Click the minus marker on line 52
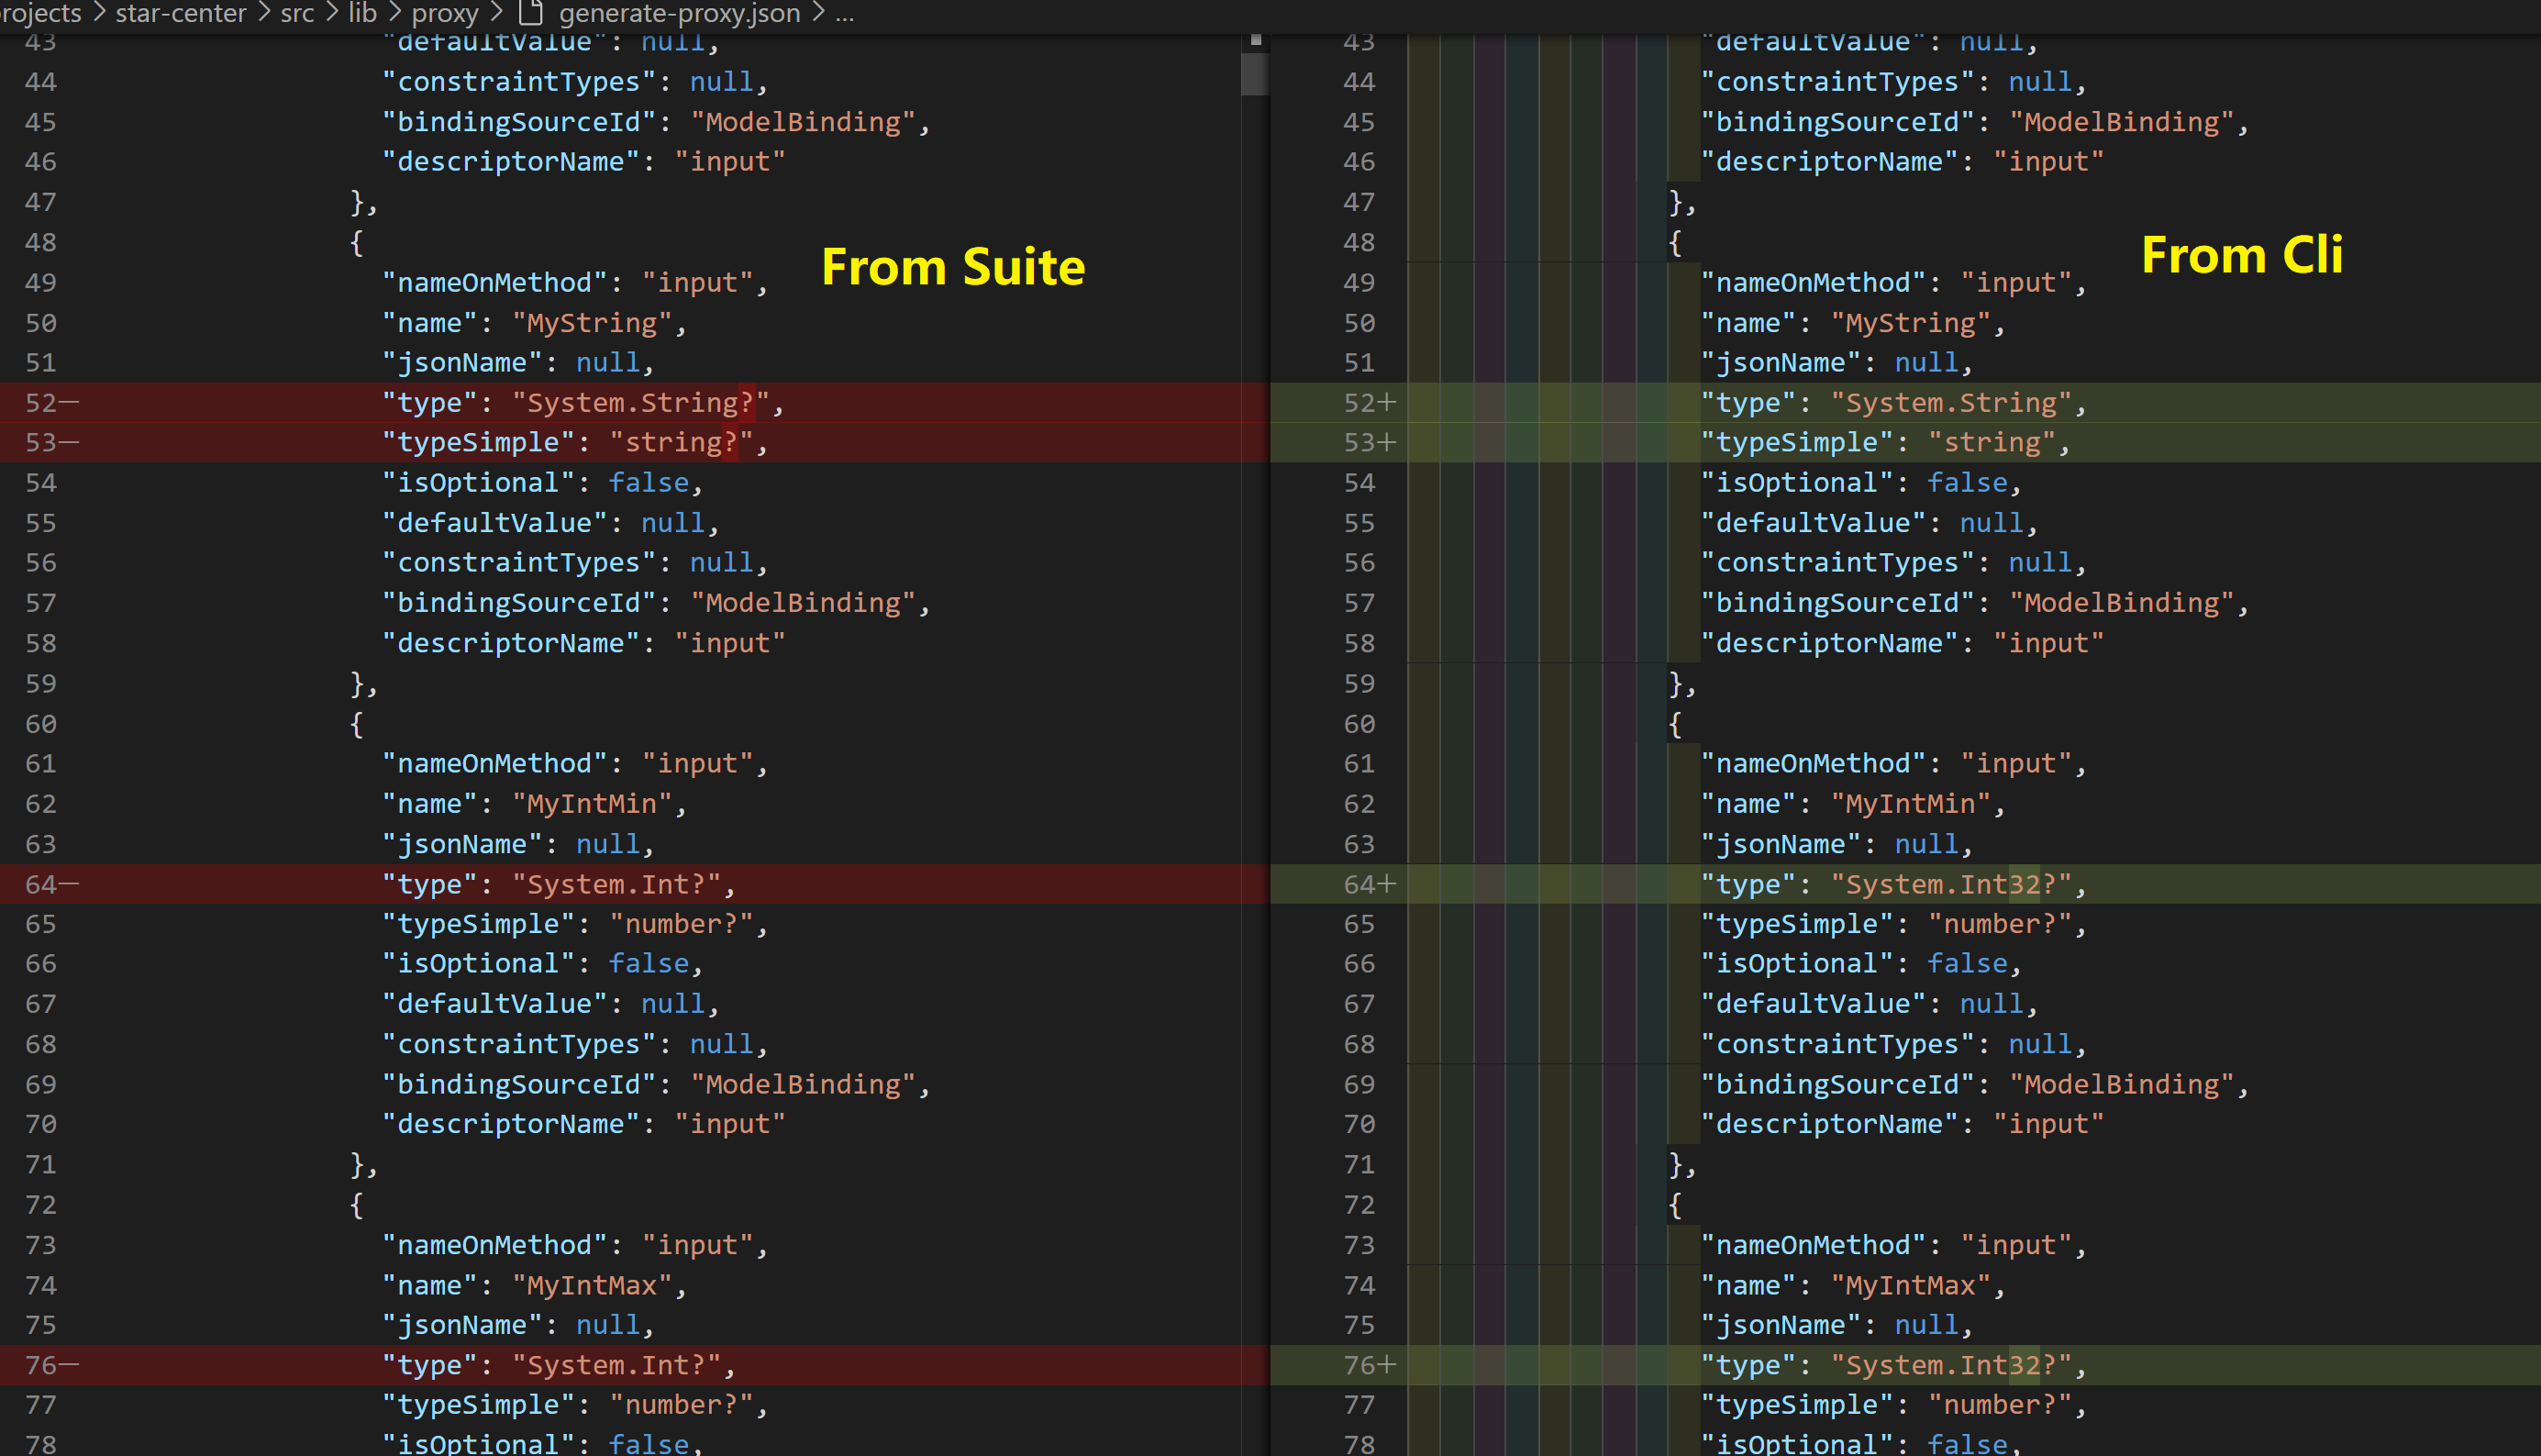 coord(69,403)
